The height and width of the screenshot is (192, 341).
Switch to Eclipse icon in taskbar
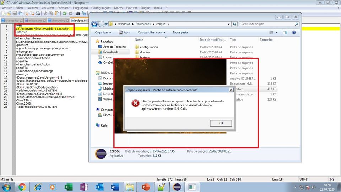[x=177, y=187]
